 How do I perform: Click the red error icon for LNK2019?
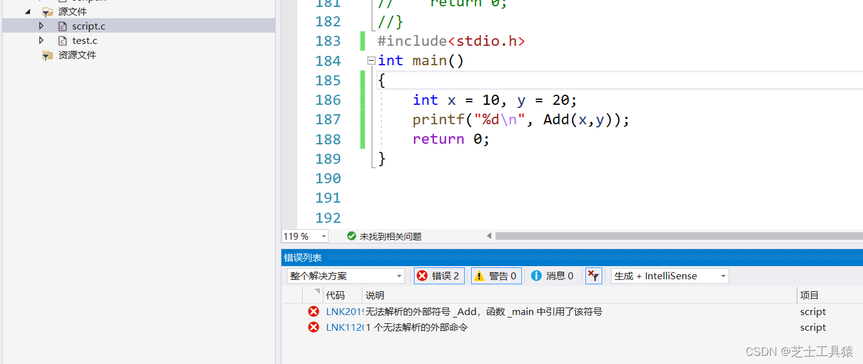[x=313, y=311]
